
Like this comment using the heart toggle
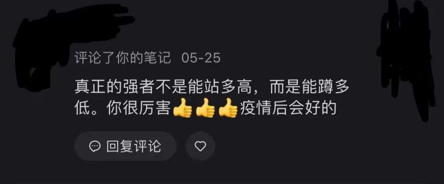[201, 146]
